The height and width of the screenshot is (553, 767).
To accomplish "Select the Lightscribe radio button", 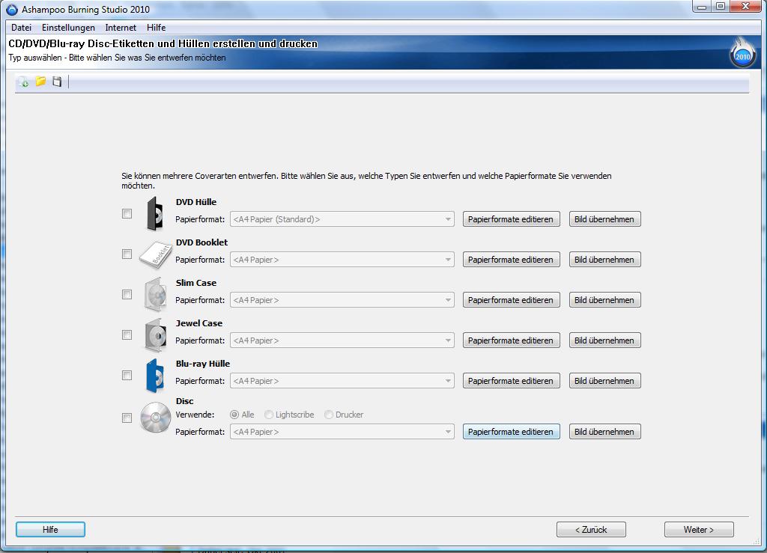I will 269,415.
